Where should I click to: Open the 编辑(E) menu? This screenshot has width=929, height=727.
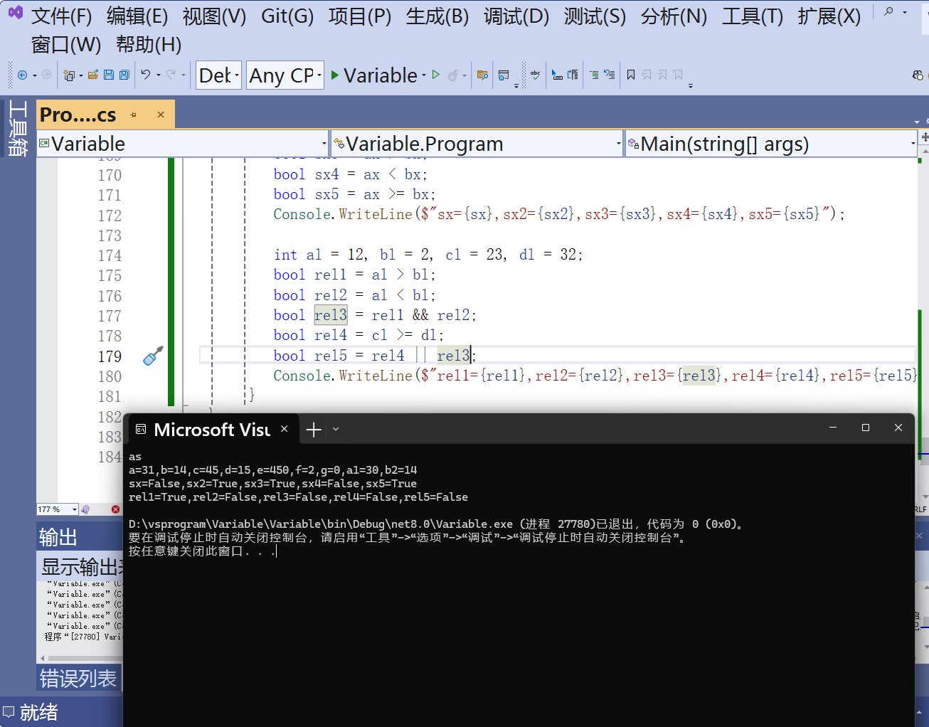pos(137,16)
